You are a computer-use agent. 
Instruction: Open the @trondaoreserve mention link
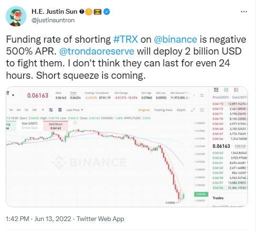click(97, 51)
